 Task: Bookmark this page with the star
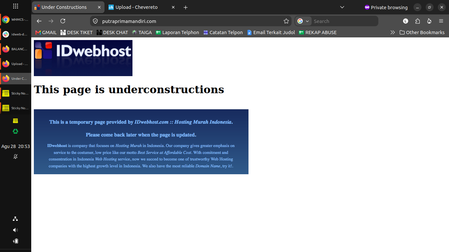click(x=286, y=21)
